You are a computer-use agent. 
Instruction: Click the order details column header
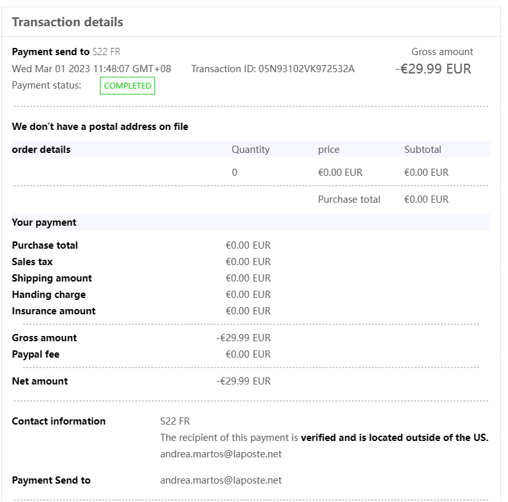pos(41,150)
